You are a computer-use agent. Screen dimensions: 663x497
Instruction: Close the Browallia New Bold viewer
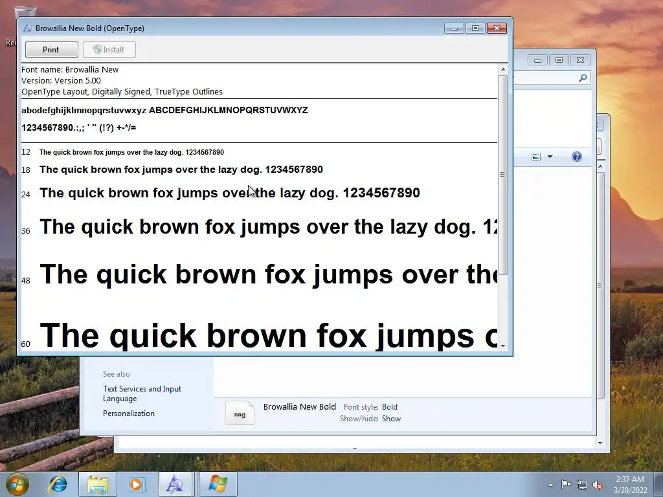(497, 28)
